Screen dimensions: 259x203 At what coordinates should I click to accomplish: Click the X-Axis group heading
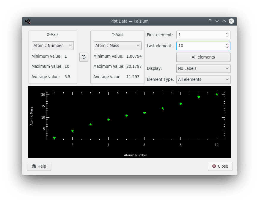coord(53,34)
